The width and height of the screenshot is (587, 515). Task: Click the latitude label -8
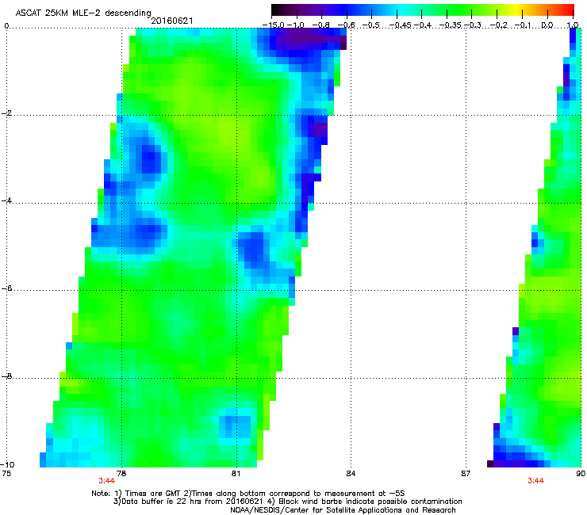pos(6,376)
